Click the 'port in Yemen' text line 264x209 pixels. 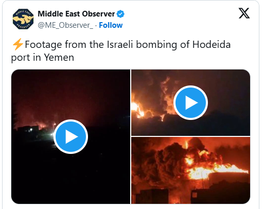(x=43, y=57)
